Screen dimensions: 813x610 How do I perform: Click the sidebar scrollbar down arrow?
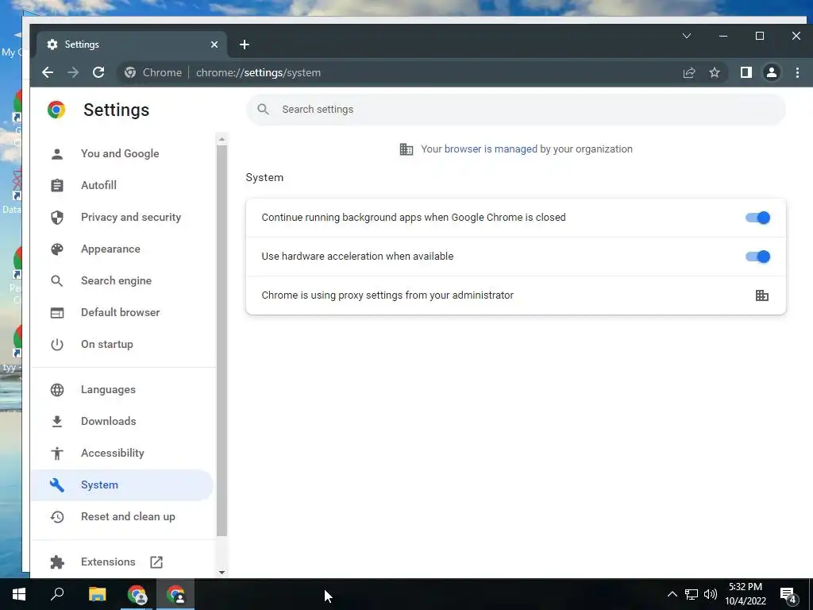(x=222, y=573)
